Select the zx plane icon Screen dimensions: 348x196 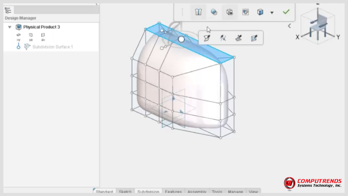[43, 35]
